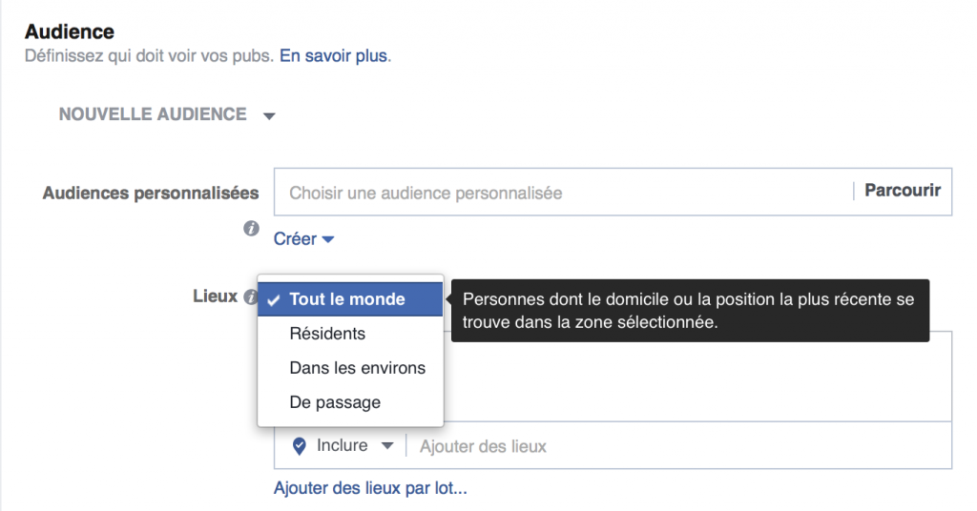Click the location pin icon before Inclure
The image size is (977, 511).
pos(299,445)
